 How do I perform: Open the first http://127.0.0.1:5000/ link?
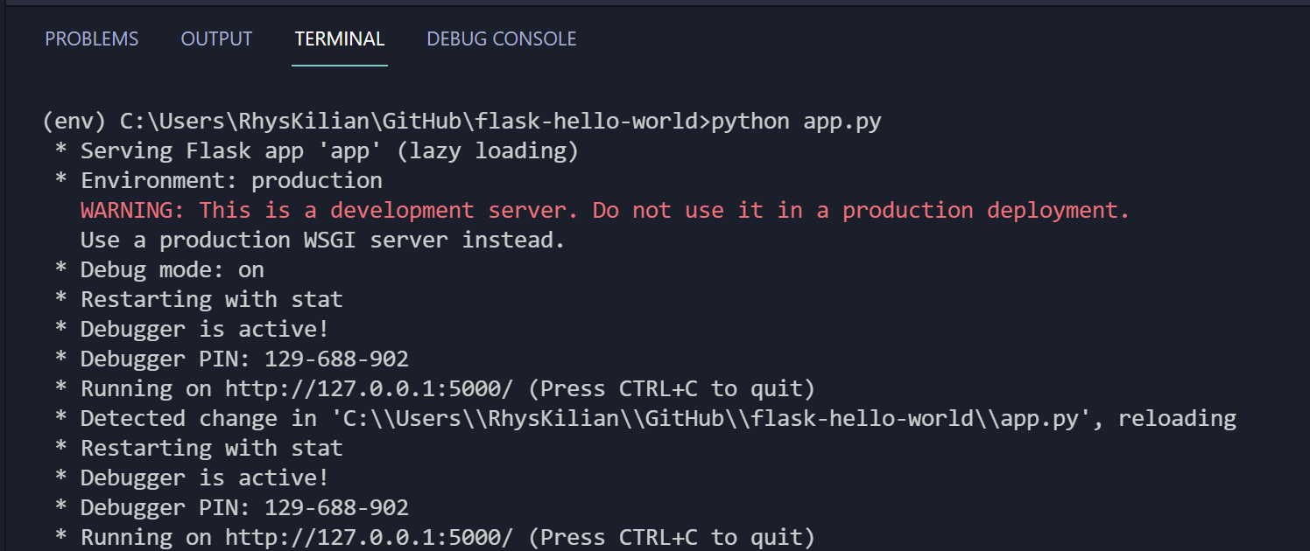(376, 388)
